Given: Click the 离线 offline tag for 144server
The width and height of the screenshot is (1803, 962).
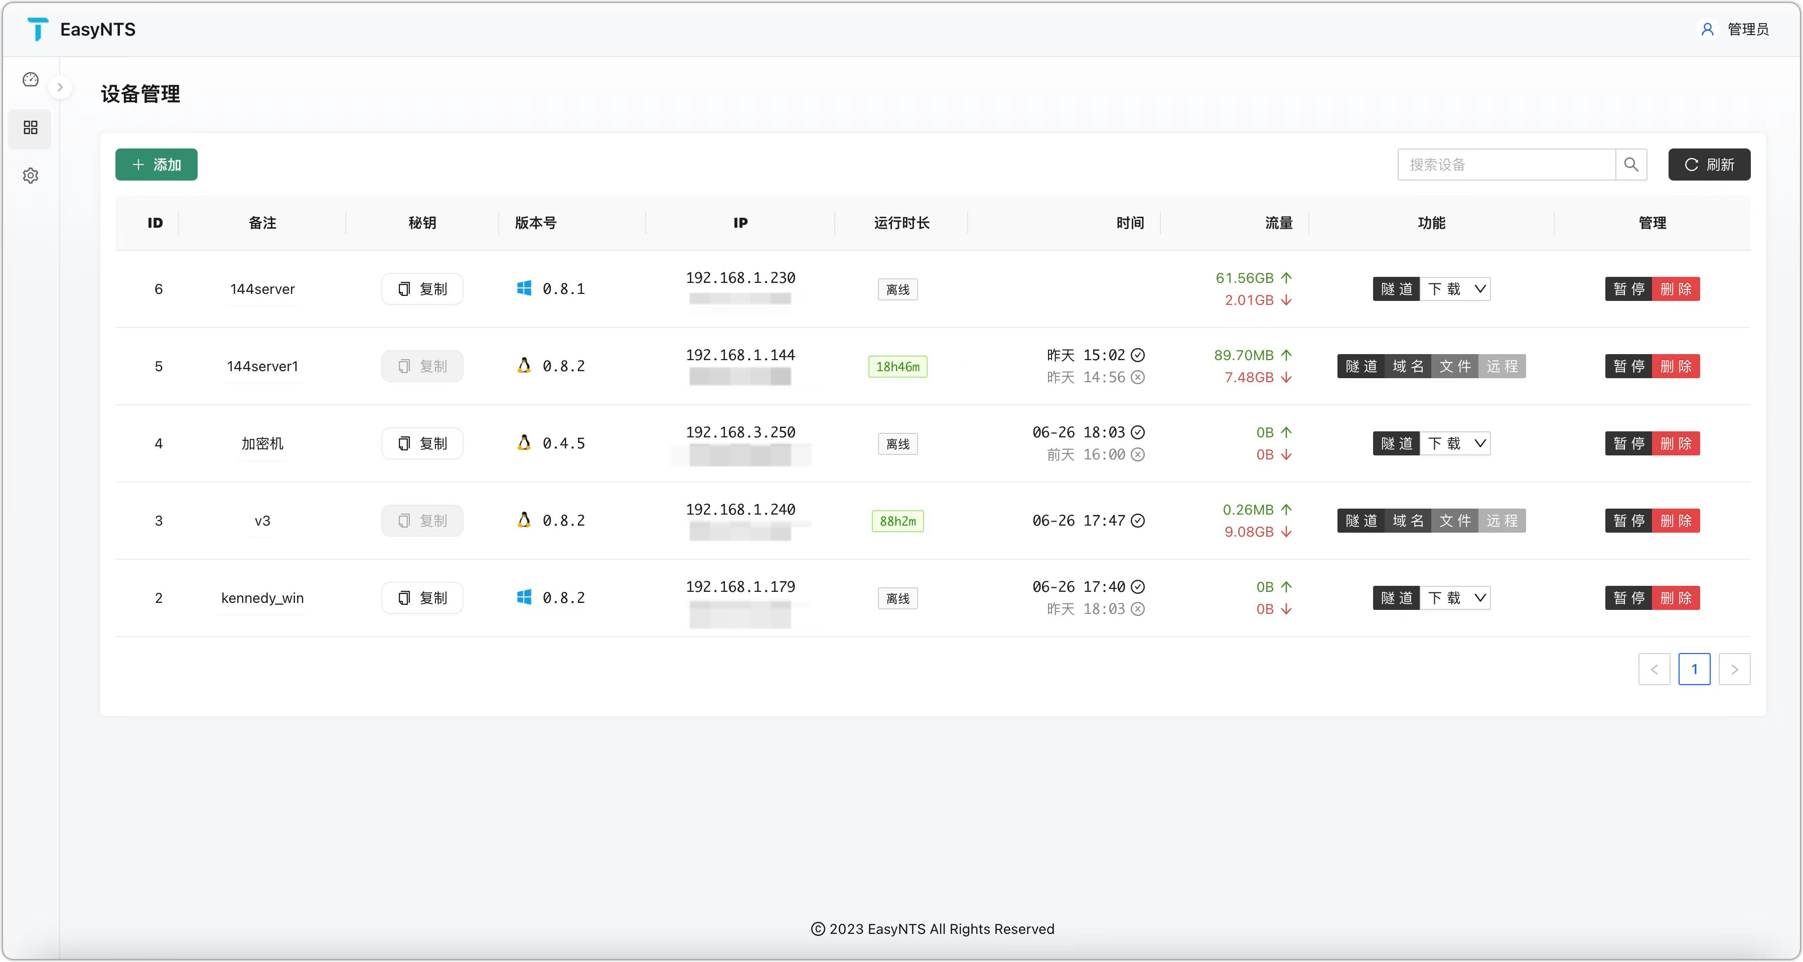Looking at the screenshot, I should [897, 289].
